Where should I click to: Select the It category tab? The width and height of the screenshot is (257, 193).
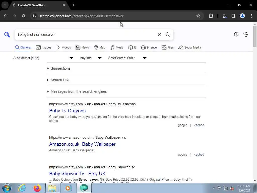click(x=132, y=47)
